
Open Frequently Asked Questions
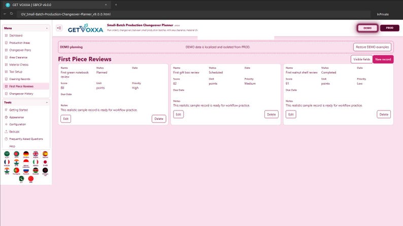click(26, 139)
